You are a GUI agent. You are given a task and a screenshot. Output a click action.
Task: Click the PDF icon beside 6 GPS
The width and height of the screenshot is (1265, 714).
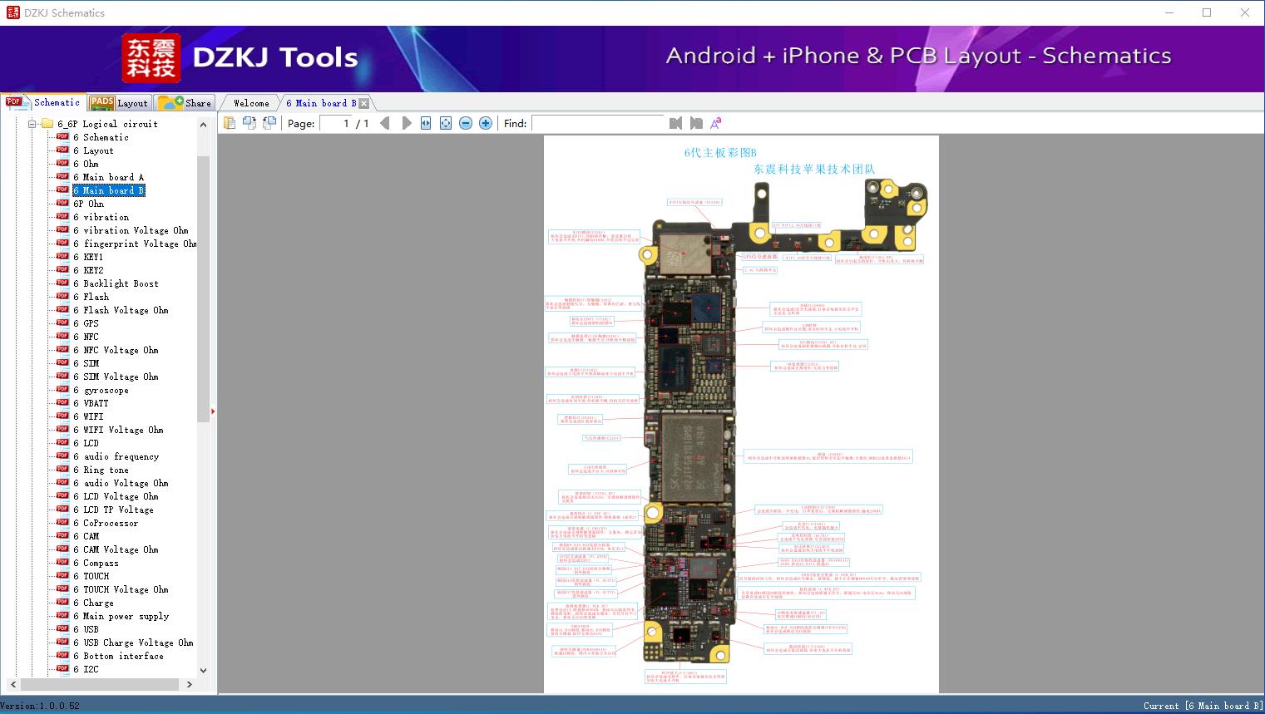click(62, 323)
